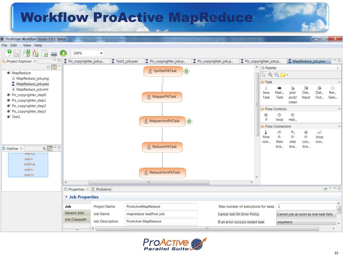Click the Properties panel horizontal scrollbar
Viewport: 343px width, 257px height.
(x=207, y=229)
